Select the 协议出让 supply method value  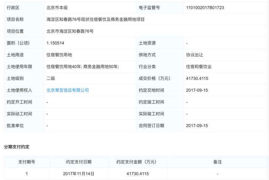click(x=195, y=55)
